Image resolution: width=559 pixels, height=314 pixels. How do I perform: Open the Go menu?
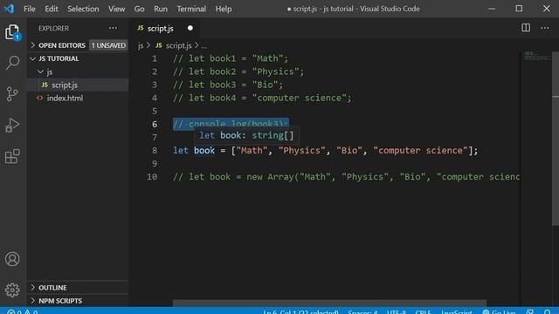[140, 9]
